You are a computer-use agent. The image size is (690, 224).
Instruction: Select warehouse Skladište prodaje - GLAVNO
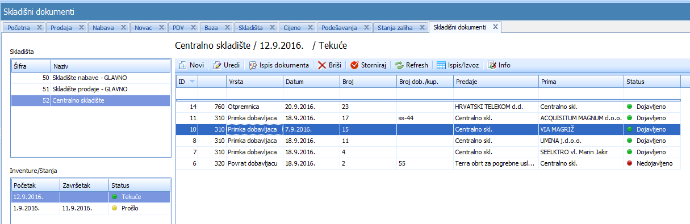[x=91, y=89]
